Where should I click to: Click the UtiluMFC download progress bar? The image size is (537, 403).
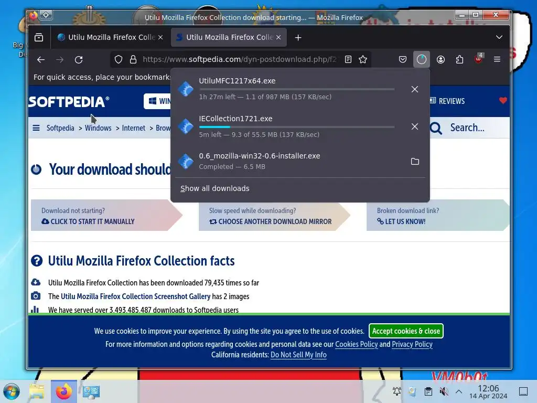pos(297,89)
